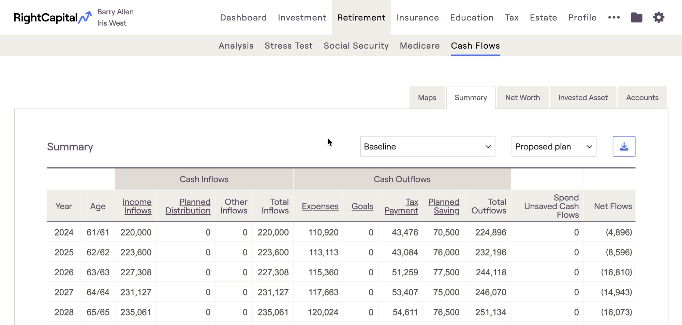Click the 2024 year row cell

(x=64, y=232)
